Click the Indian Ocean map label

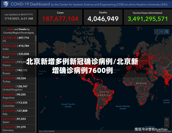tap(166, 101)
